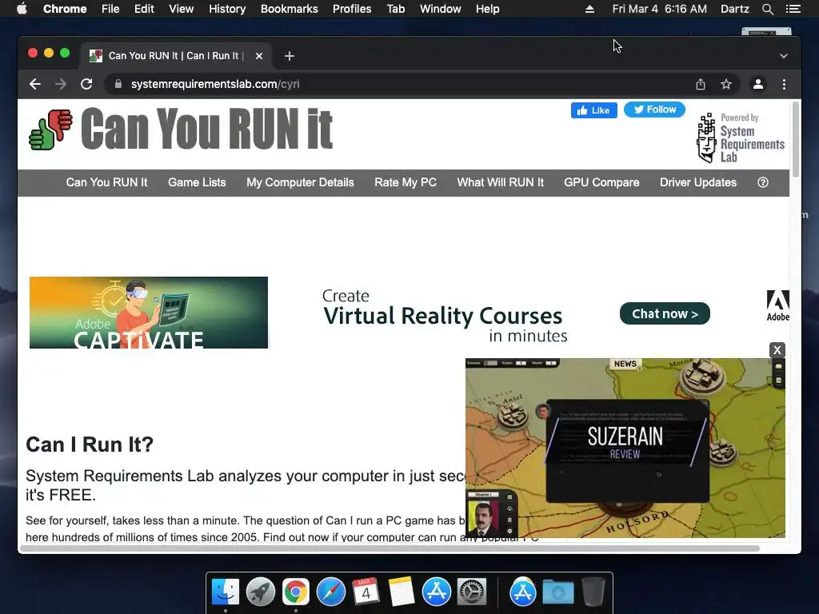Open Safari compass icon in the dock

tap(331, 592)
